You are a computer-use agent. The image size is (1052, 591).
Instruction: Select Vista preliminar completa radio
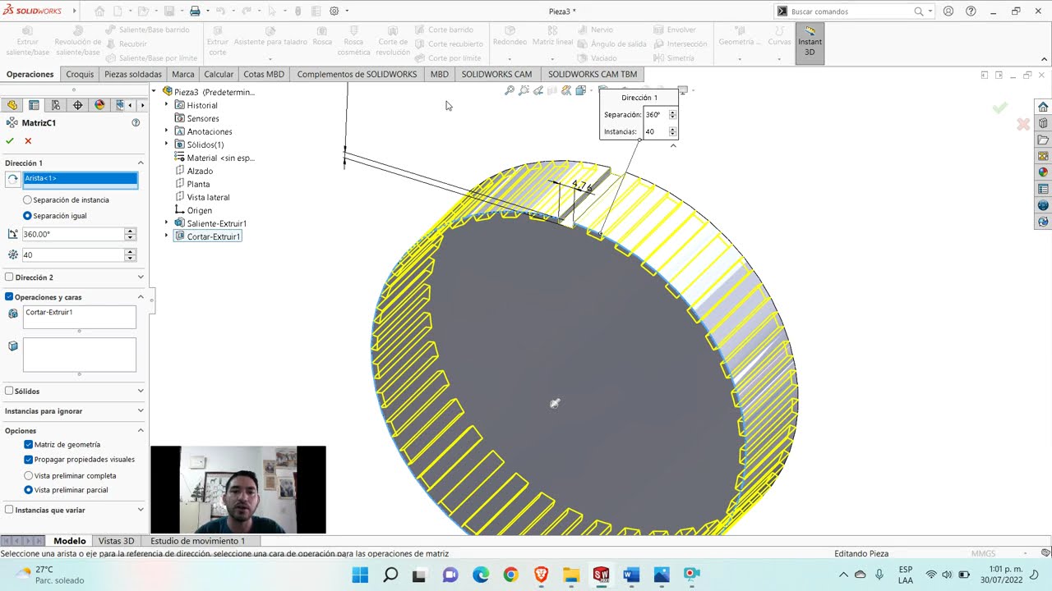(29, 475)
